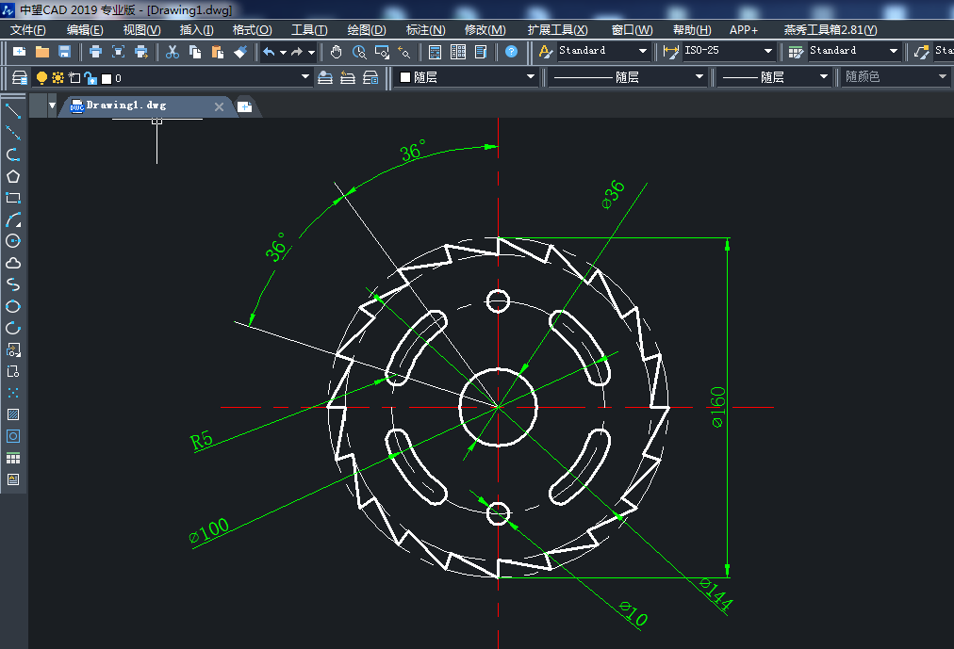Viewport: 954px width, 649px height.
Task: Copy selection to clipboard
Action: 195,52
